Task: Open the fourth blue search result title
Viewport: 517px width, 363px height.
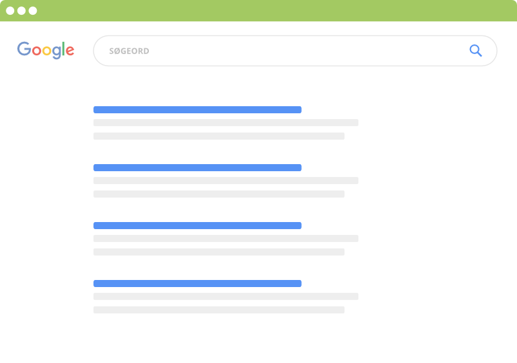Action: 197,283
